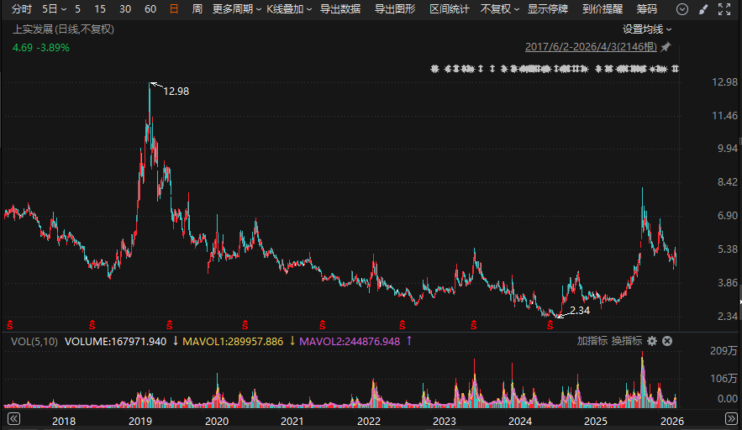742x430 pixels.
Task: Click the 2019 event marker S icon
Action: coord(170,324)
